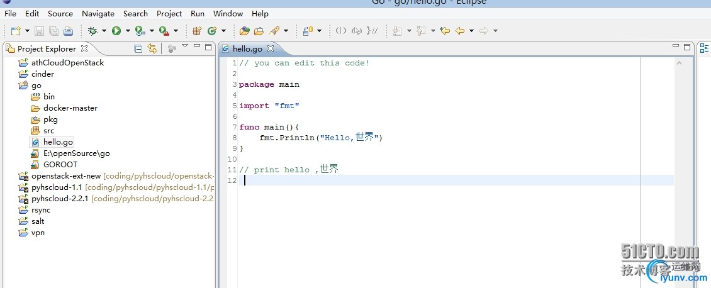Click the Coverage run icon
Viewport: 711px width, 288px height.
(140, 31)
